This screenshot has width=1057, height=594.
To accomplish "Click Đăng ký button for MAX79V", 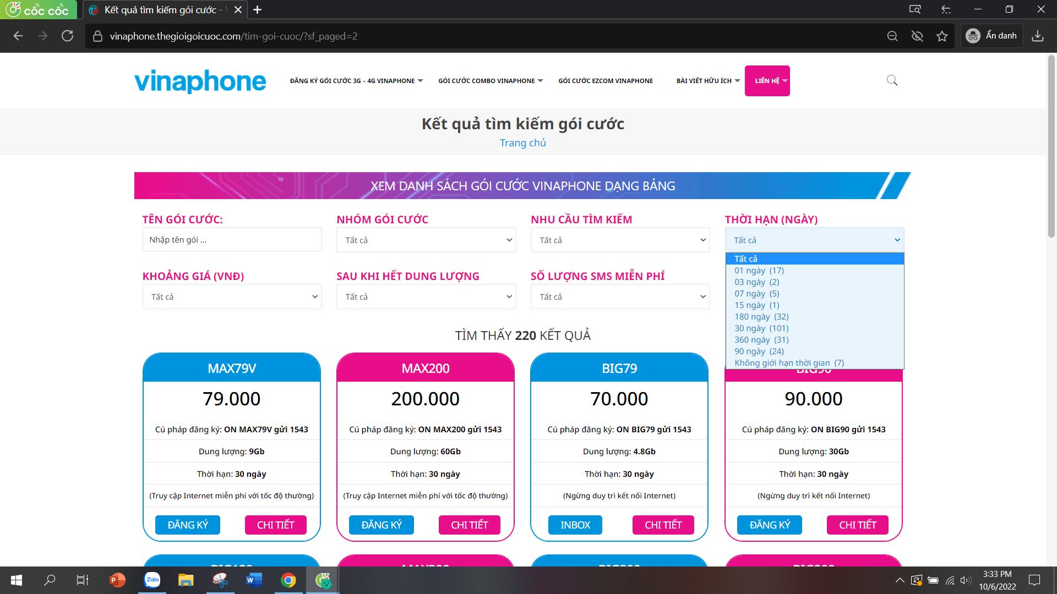I will coord(188,525).
